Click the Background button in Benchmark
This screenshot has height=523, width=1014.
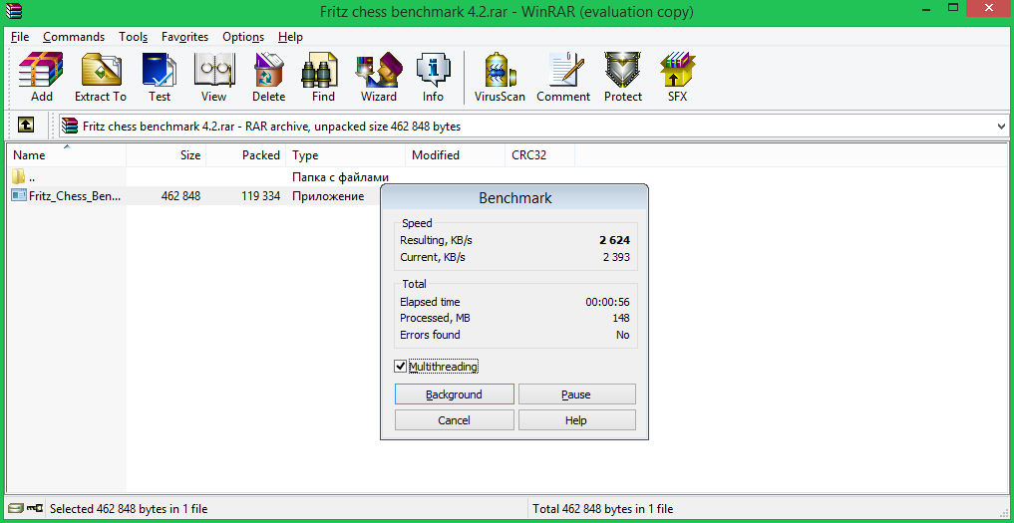pyautogui.click(x=454, y=394)
